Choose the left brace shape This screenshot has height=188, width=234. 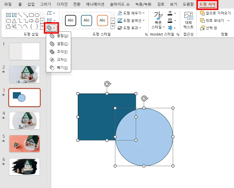click(x=31, y=26)
